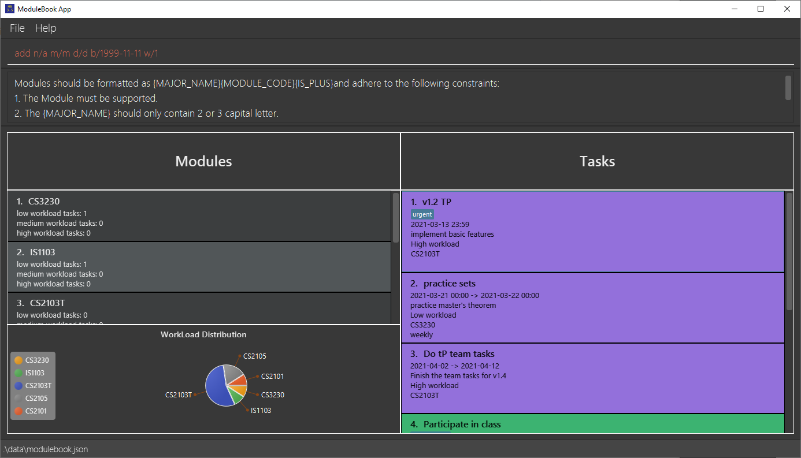This screenshot has height=458, width=801.
Task: Open the File menu
Action: [17, 28]
